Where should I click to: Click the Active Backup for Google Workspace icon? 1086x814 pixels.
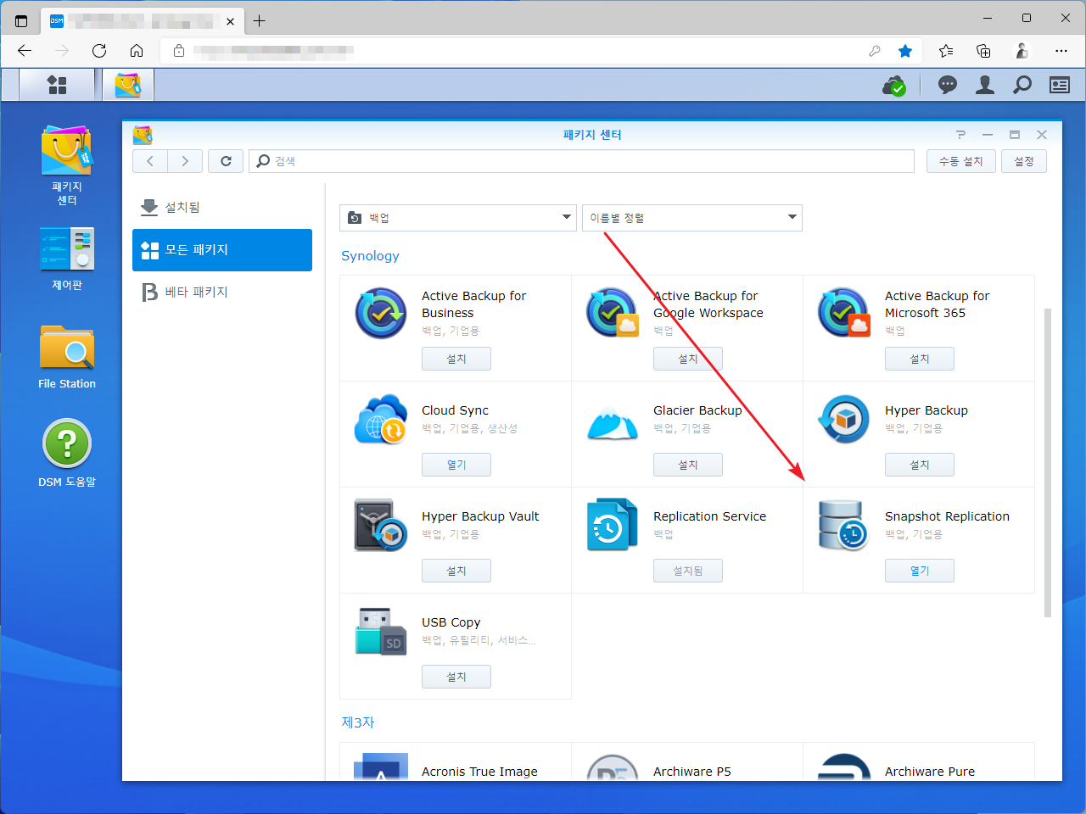[613, 313]
